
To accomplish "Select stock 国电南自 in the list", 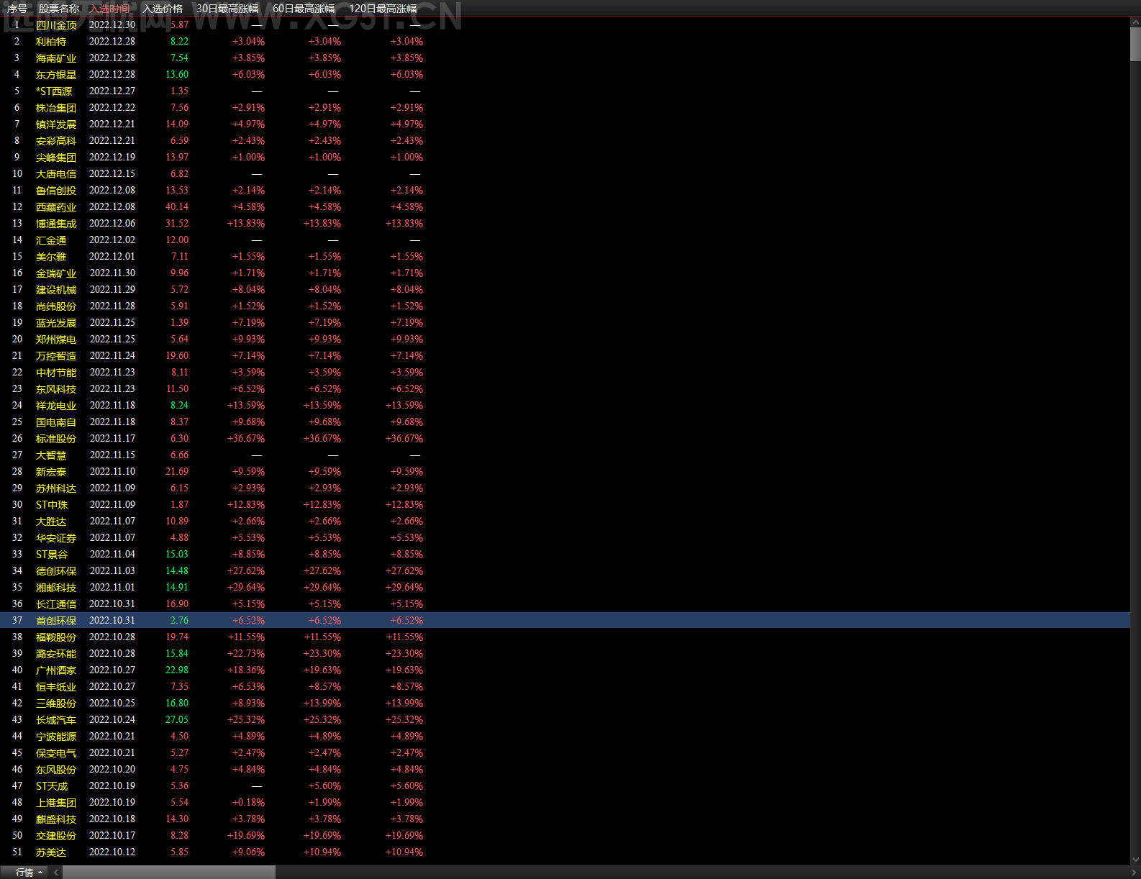I will coord(56,422).
